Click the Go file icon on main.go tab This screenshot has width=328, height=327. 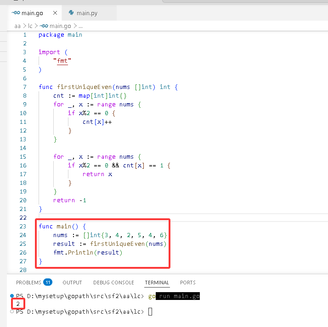click(x=16, y=13)
